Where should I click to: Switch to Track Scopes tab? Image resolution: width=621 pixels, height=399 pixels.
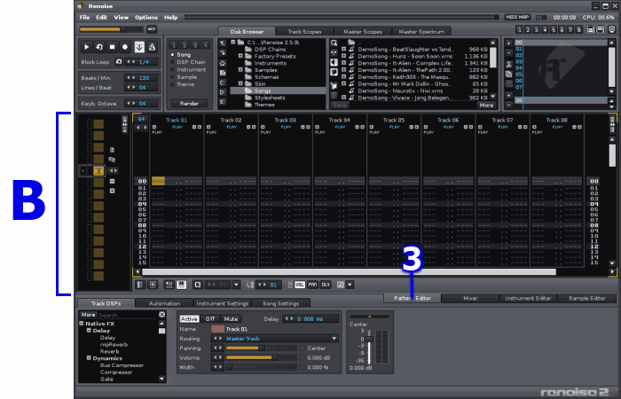(x=304, y=32)
